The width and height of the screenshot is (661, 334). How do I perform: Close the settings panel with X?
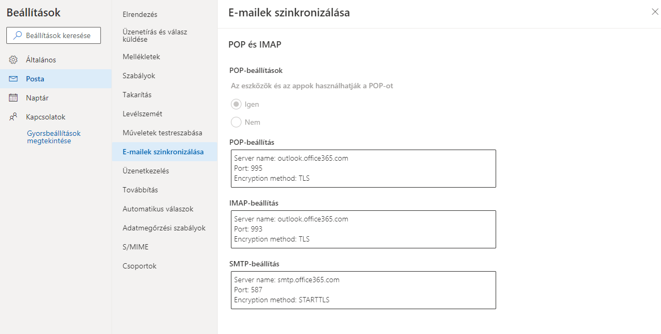(655, 12)
